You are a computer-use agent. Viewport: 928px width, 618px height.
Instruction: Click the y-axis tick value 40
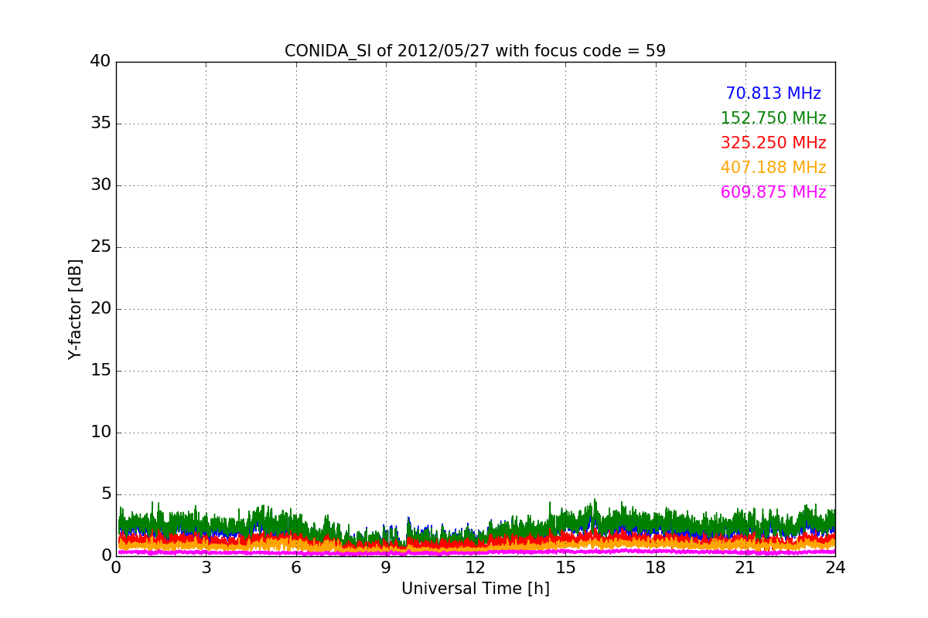[101, 62]
